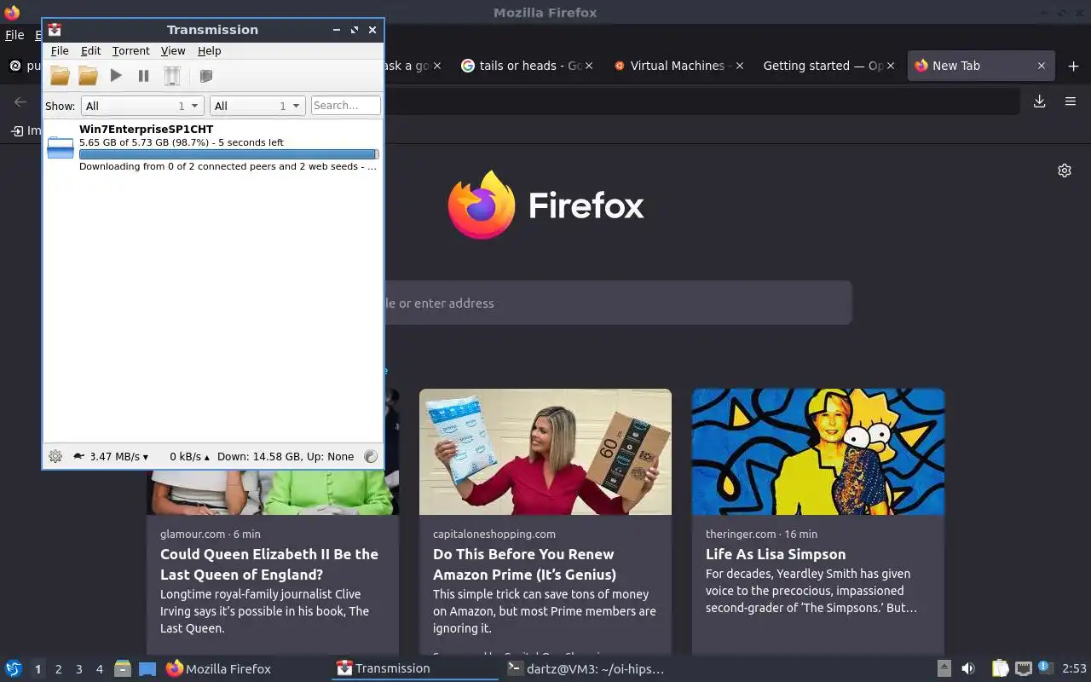Pause the torrent using the pause icon
This screenshot has height=682, width=1091.
click(x=144, y=76)
